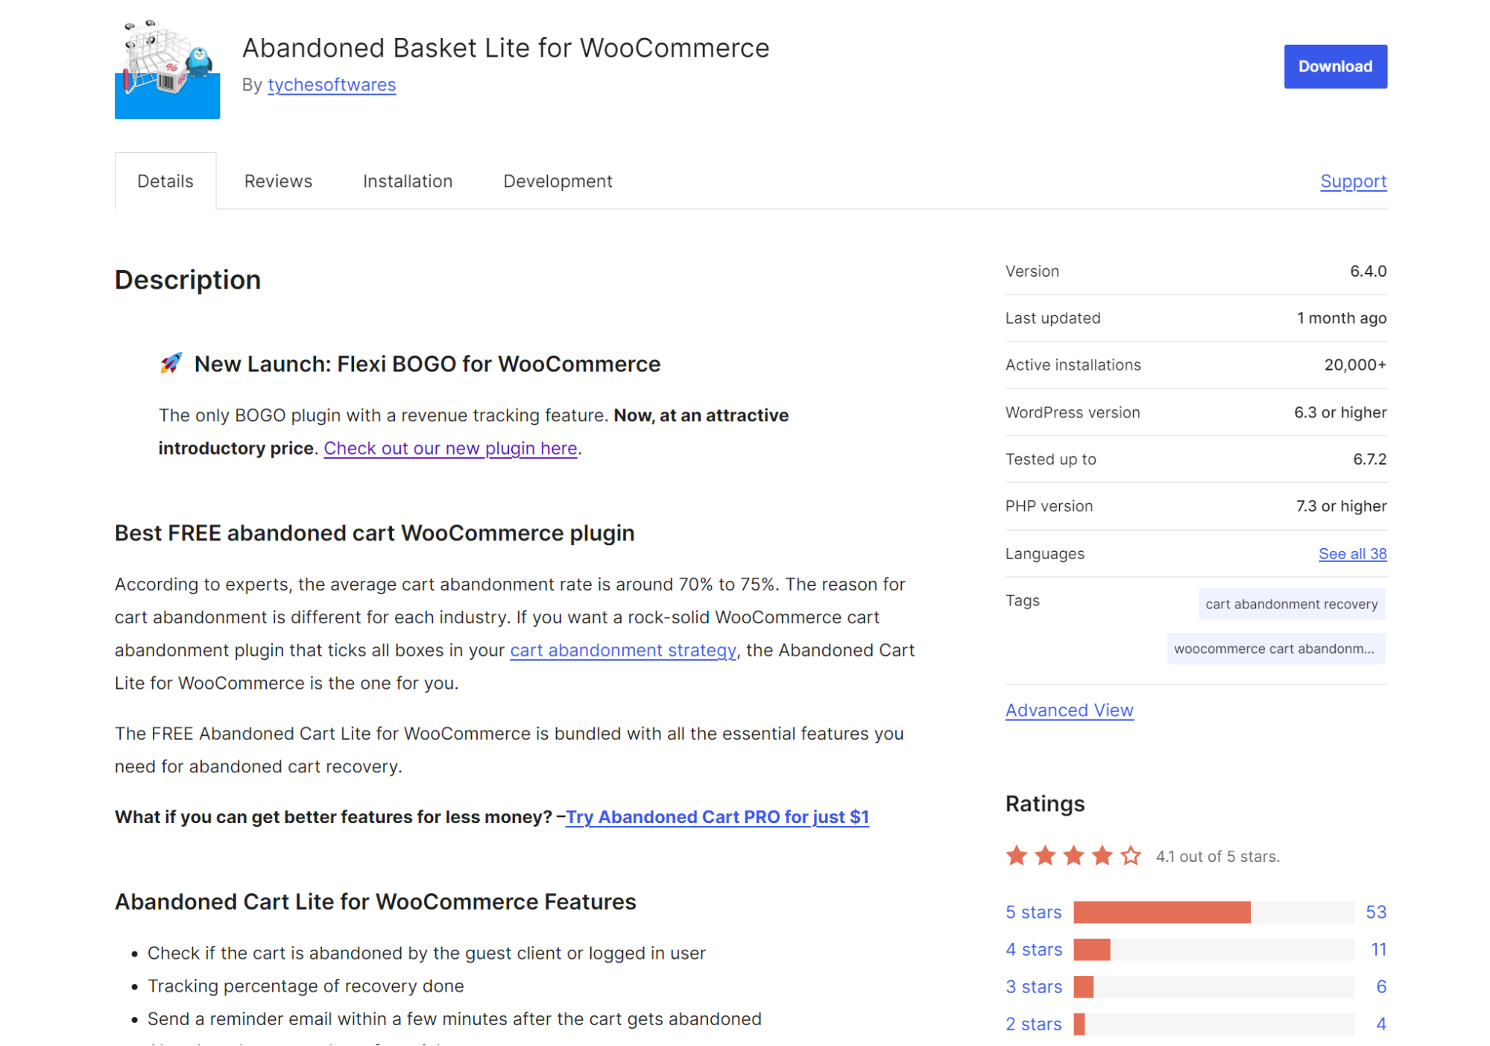Click the plugin title 'Abandoned Basket Lite for WooCommerce'

tap(505, 48)
